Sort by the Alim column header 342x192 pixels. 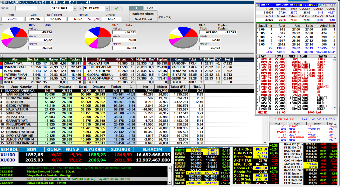click(x=47, y=87)
